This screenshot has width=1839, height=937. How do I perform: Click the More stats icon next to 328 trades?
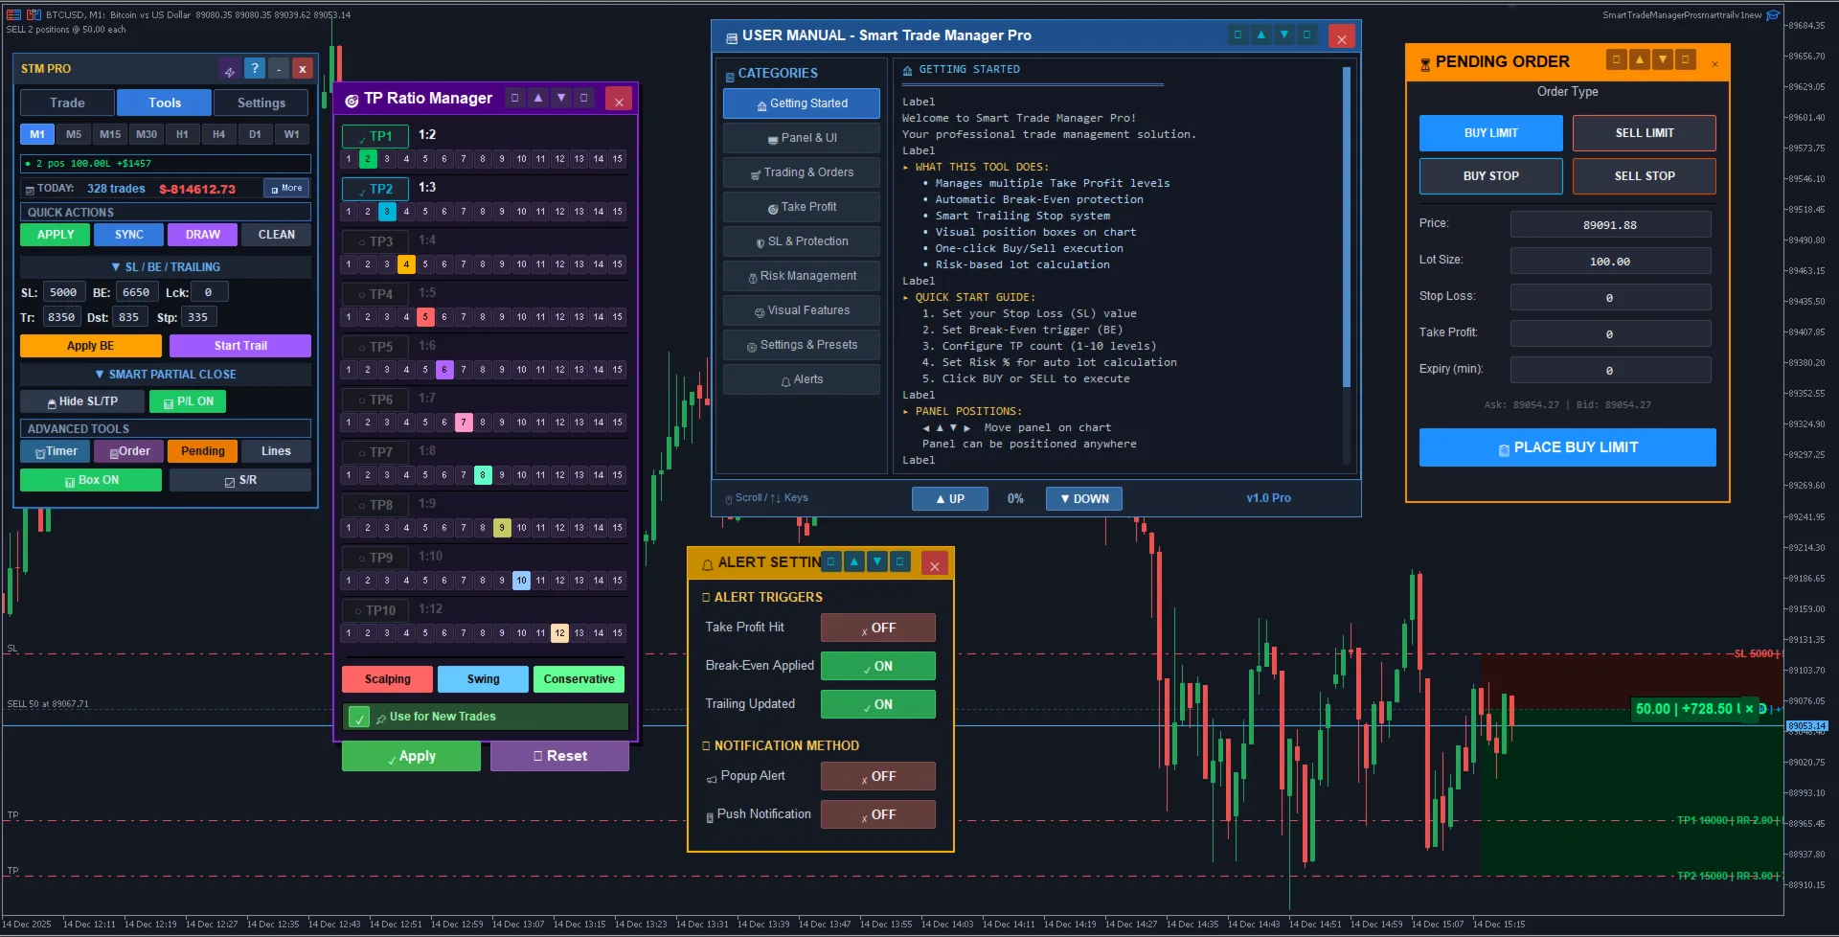tap(285, 188)
